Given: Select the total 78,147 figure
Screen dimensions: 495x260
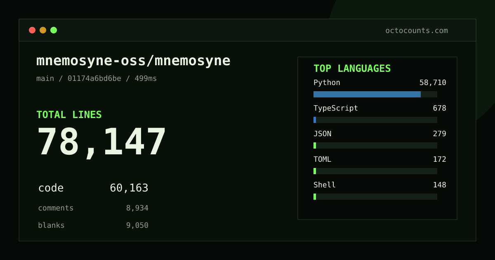Looking at the screenshot, I should click(x=101, y=142).
